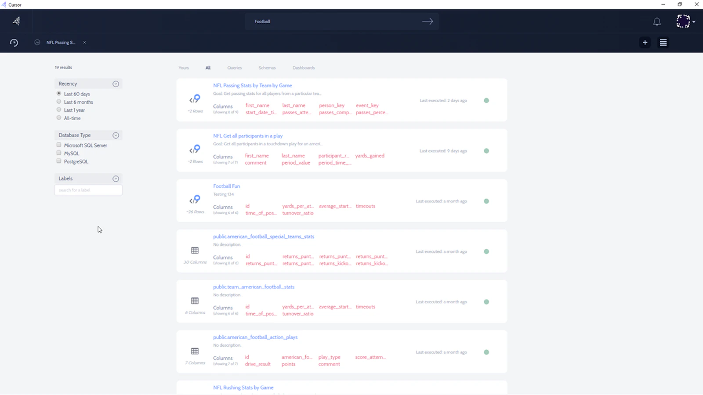The width and height of the screenshot is (703, 395).
Task: Open the history clock icon
Action: point(14,43)
